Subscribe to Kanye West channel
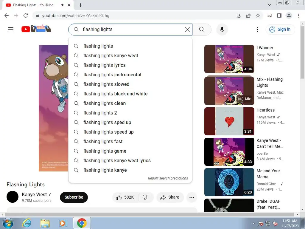The image size is (305, 229). (x=74, y=197)
